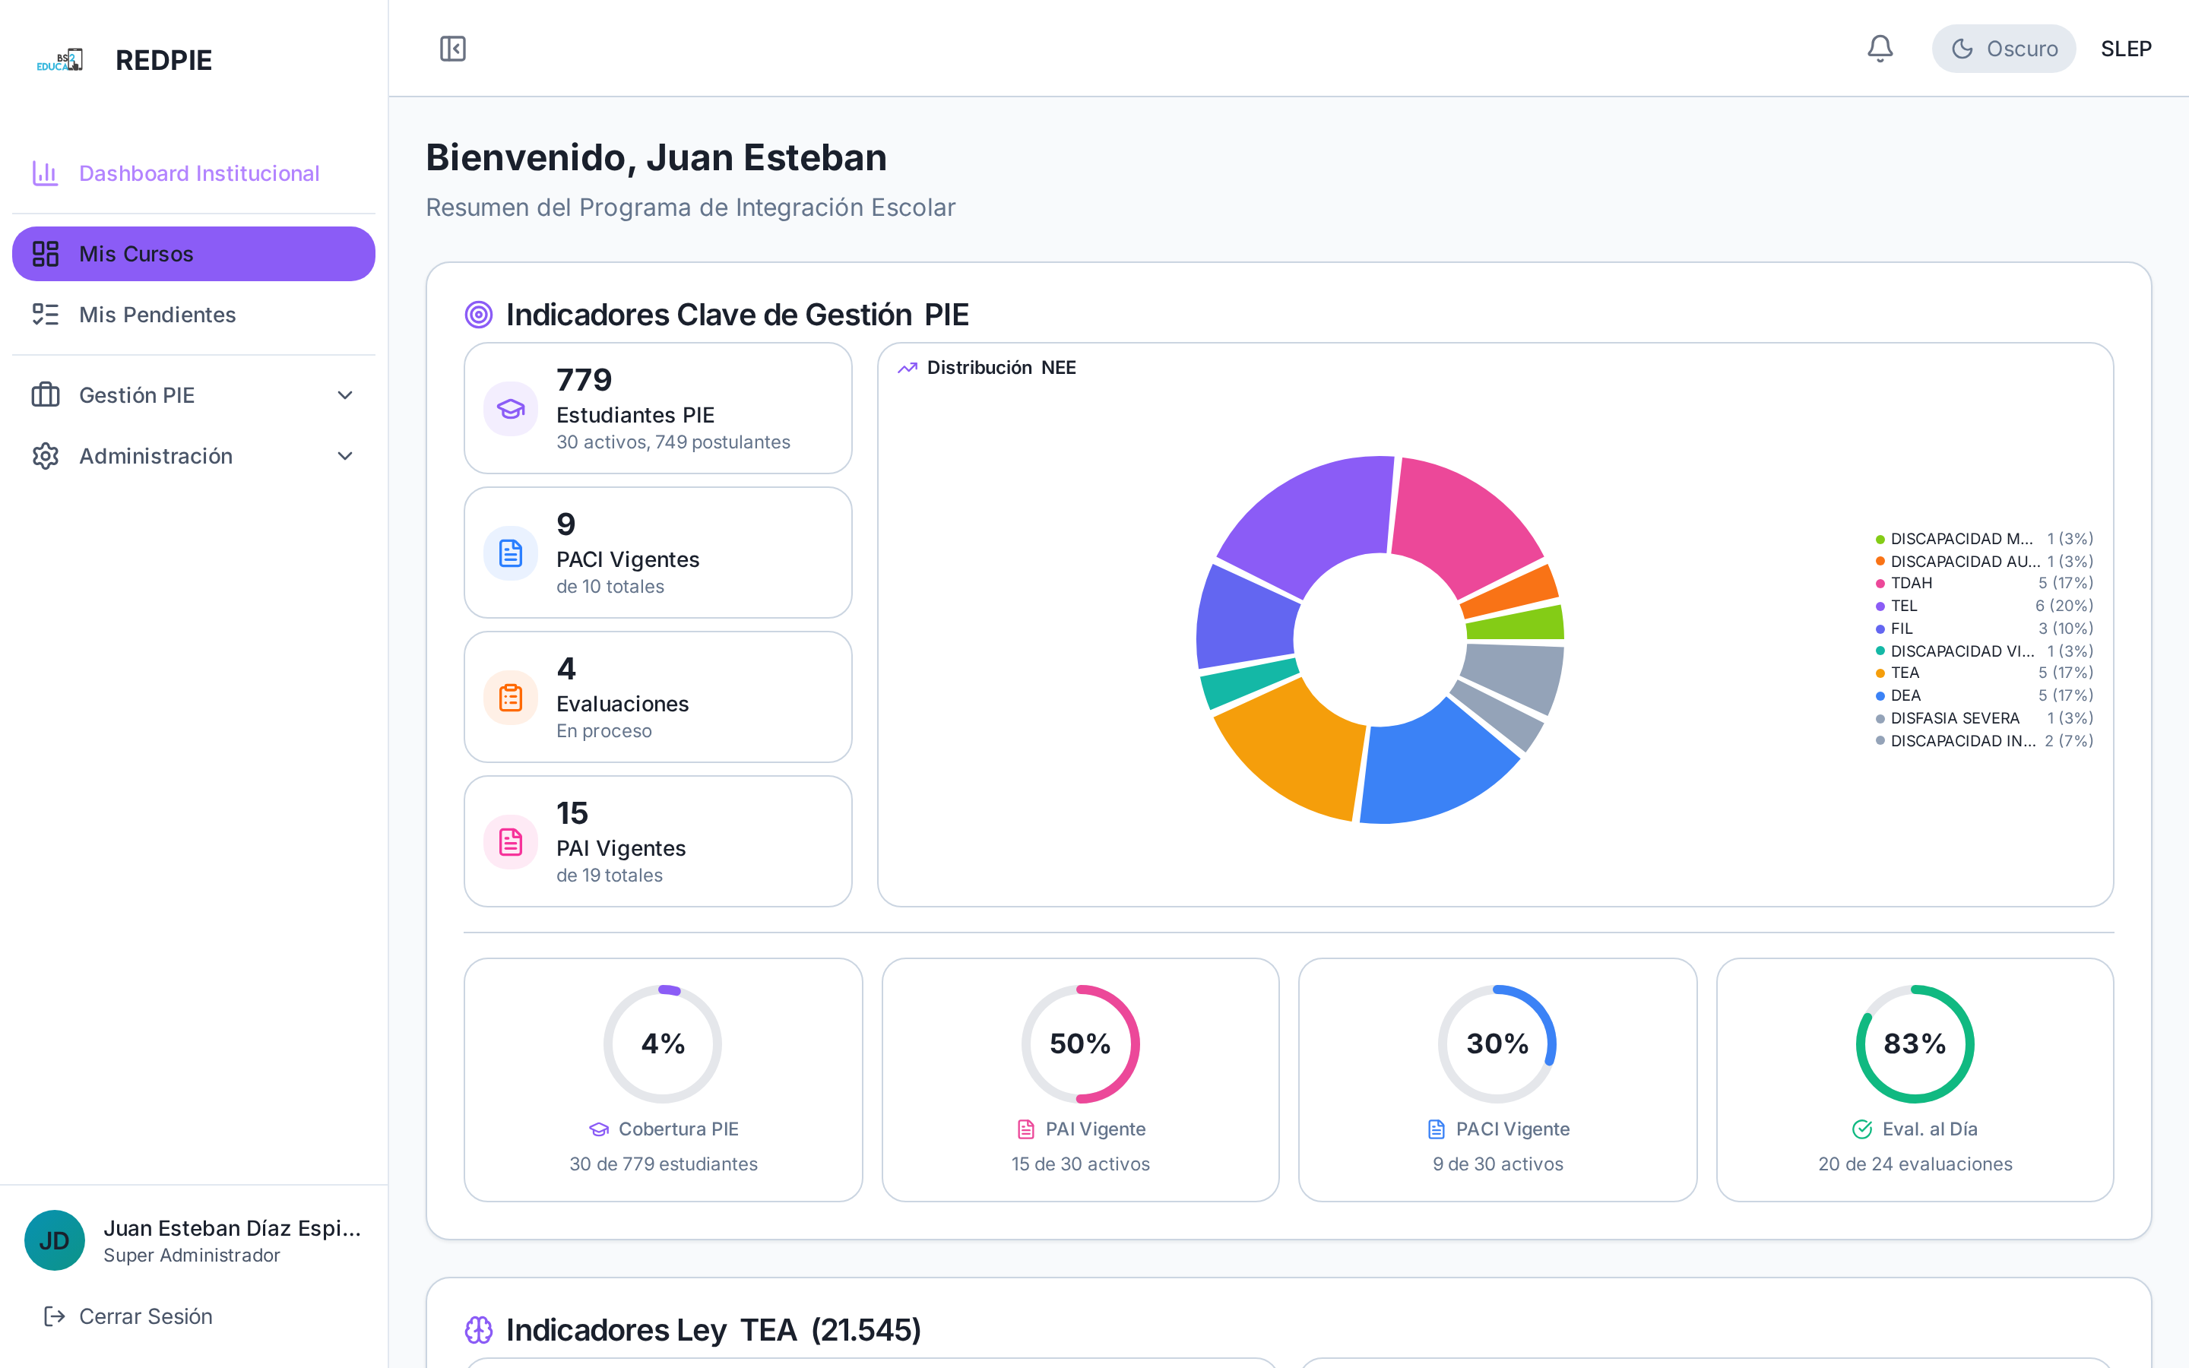Click the target icon beside Indicadores Clave
Screen dimensions: 2189x1368
tap(479, 315)
